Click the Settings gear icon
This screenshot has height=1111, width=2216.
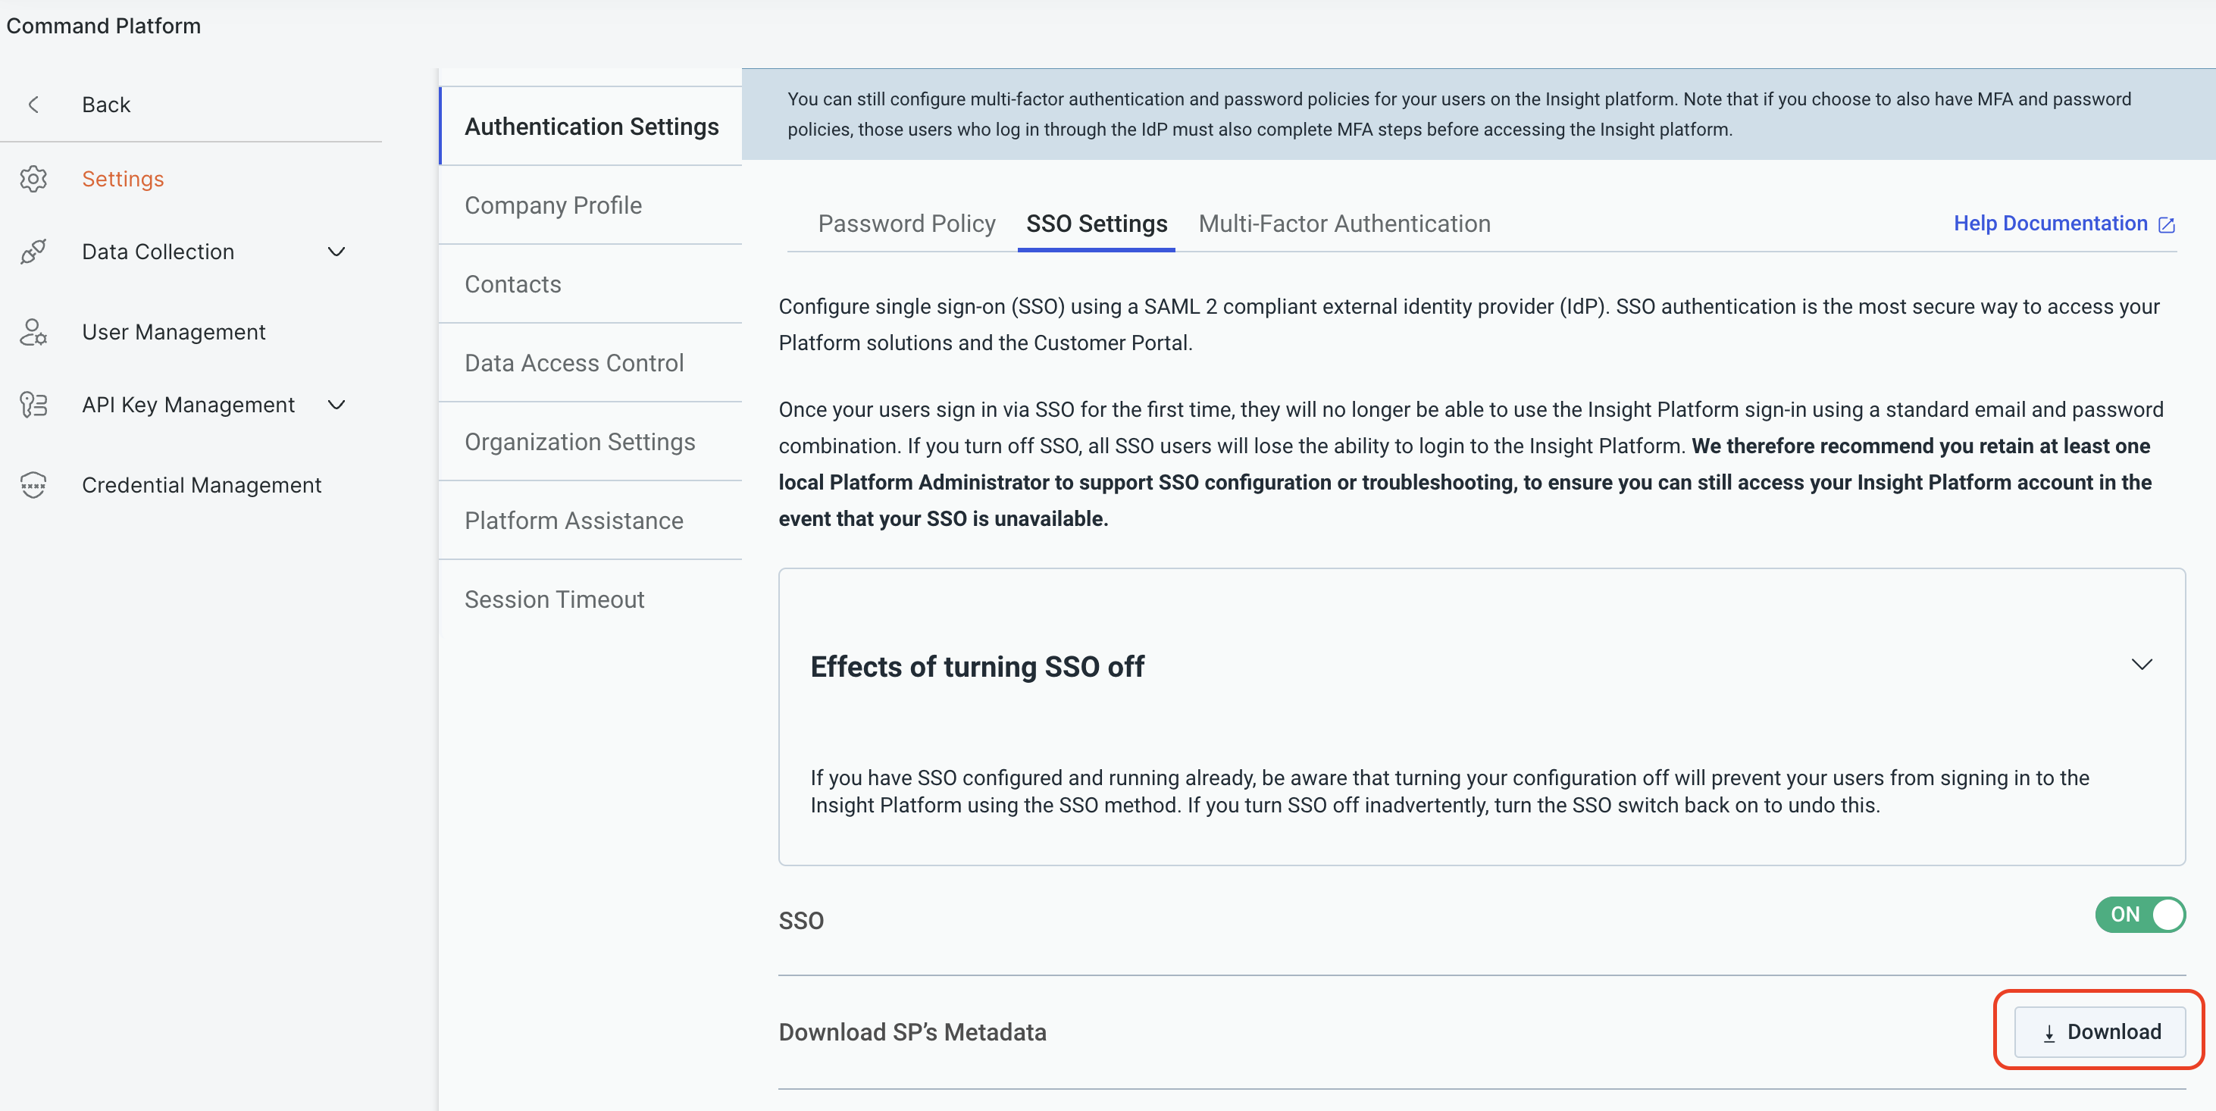pos(33,179)
